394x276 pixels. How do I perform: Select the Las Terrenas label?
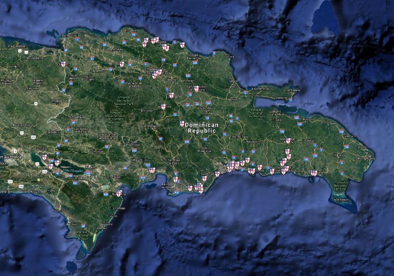coord(261,89)
